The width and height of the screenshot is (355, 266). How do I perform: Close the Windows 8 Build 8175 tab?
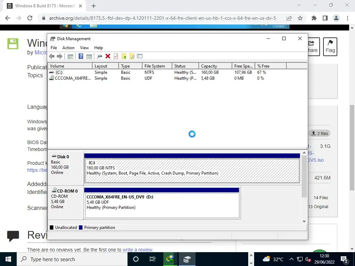80,6
